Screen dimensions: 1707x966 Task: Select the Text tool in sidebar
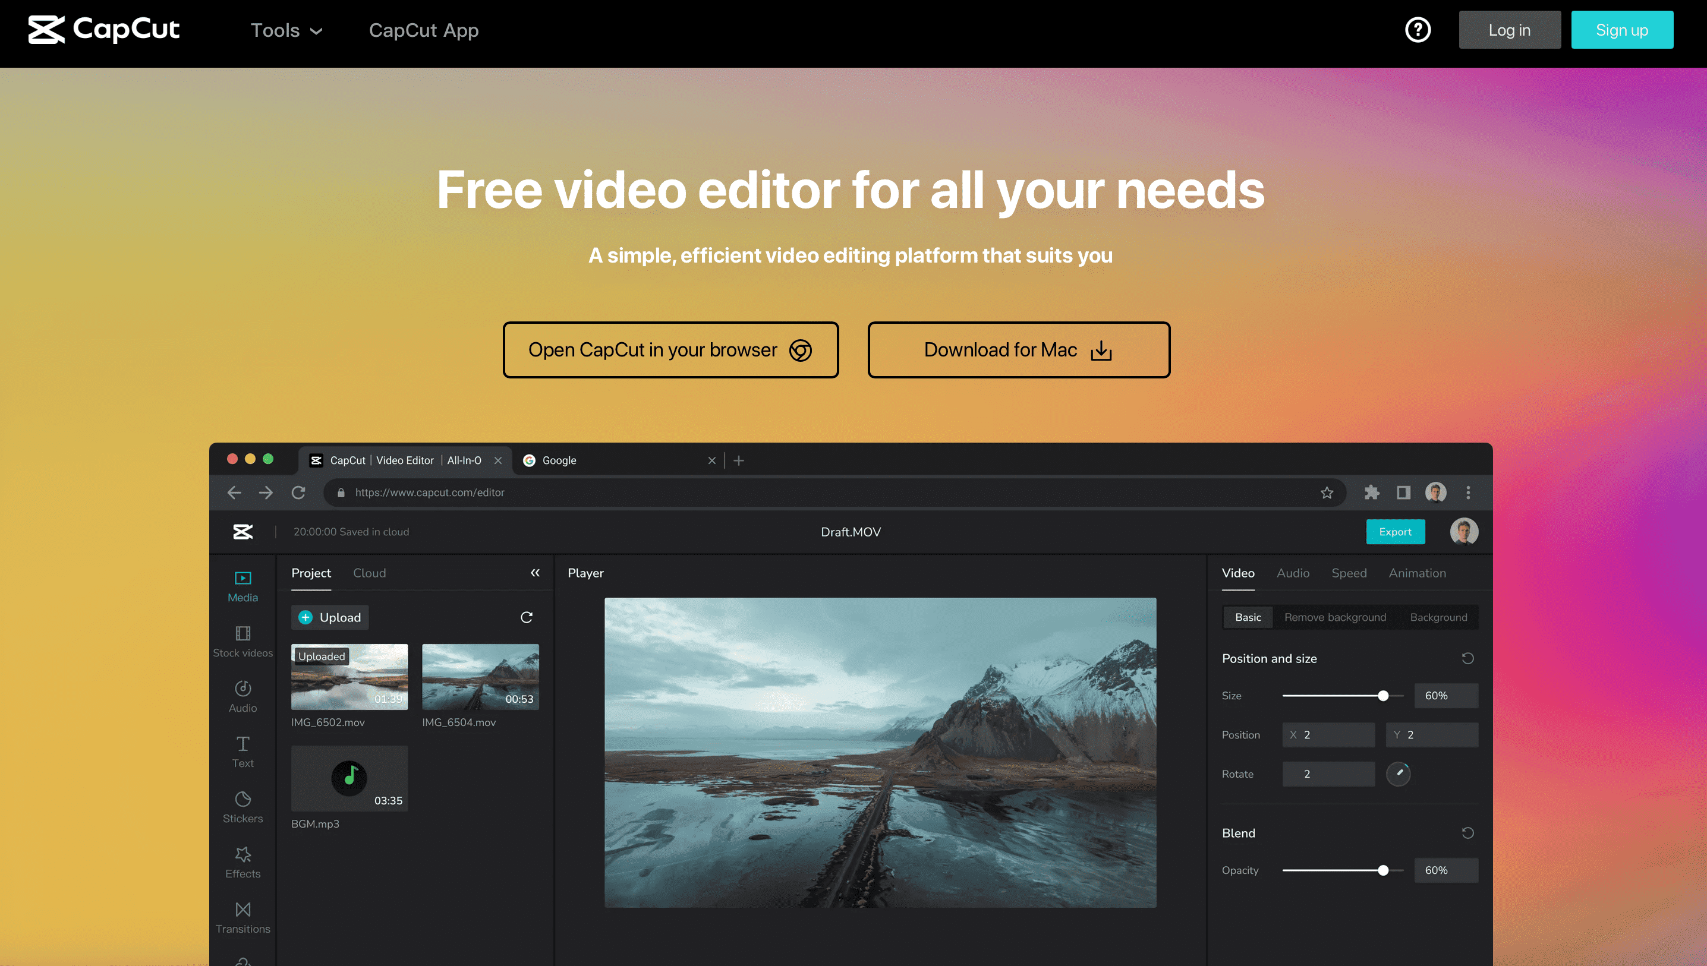click(x=243, y=752)
